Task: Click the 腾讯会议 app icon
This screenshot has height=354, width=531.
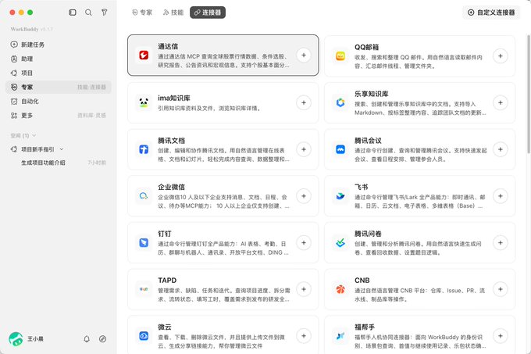Action: point(340,149)
